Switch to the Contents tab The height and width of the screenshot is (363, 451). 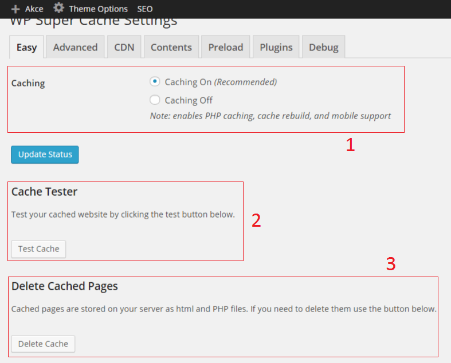(x=171, y=47)
